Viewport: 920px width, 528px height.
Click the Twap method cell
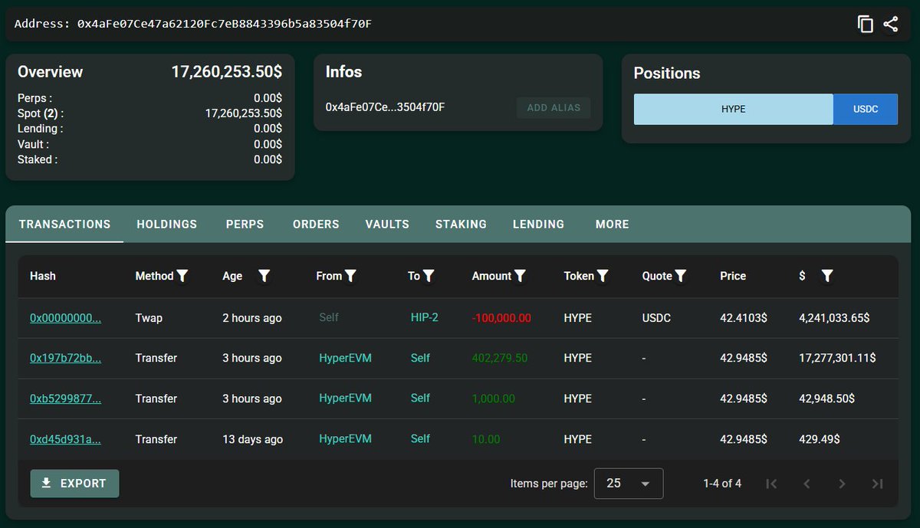click(149, 318)
